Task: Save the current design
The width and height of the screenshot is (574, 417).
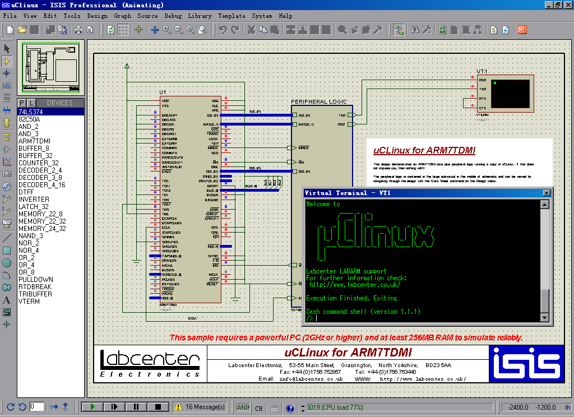Action: (x=34, y=30)
